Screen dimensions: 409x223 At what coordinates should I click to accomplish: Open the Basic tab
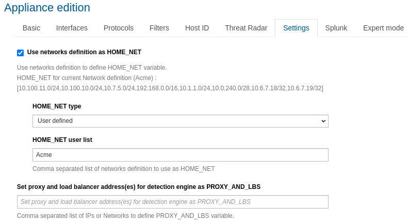pyautogui.click(x=31, y=28)
